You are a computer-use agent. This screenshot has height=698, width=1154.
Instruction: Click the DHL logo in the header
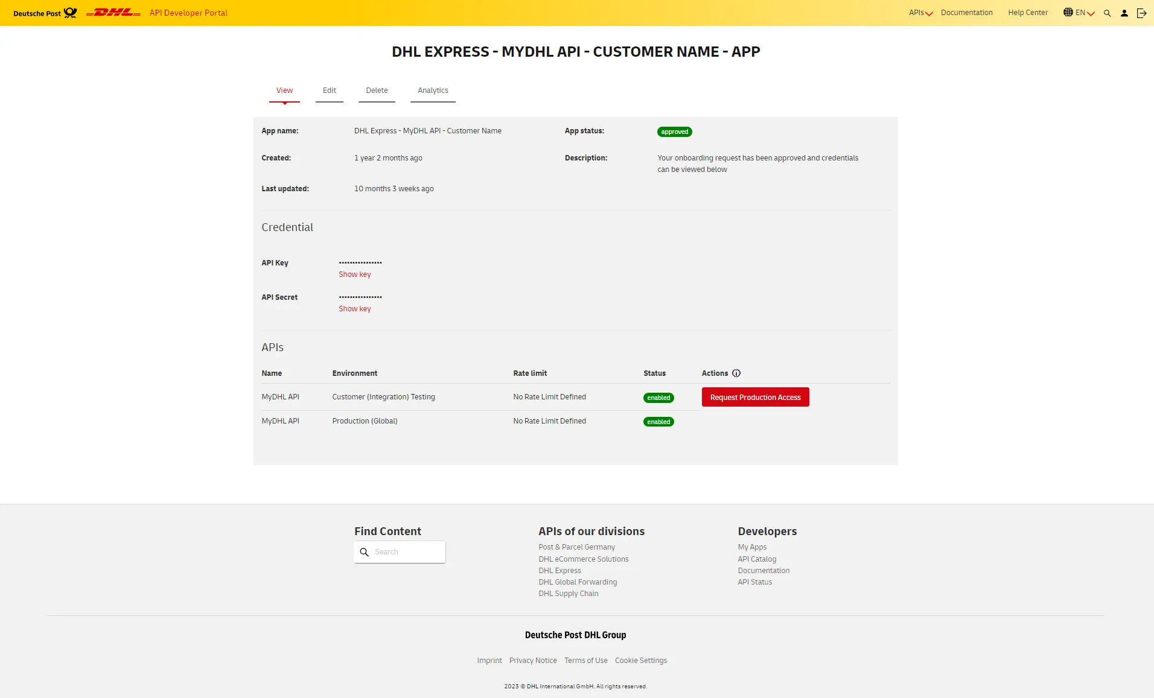point(113,12)
